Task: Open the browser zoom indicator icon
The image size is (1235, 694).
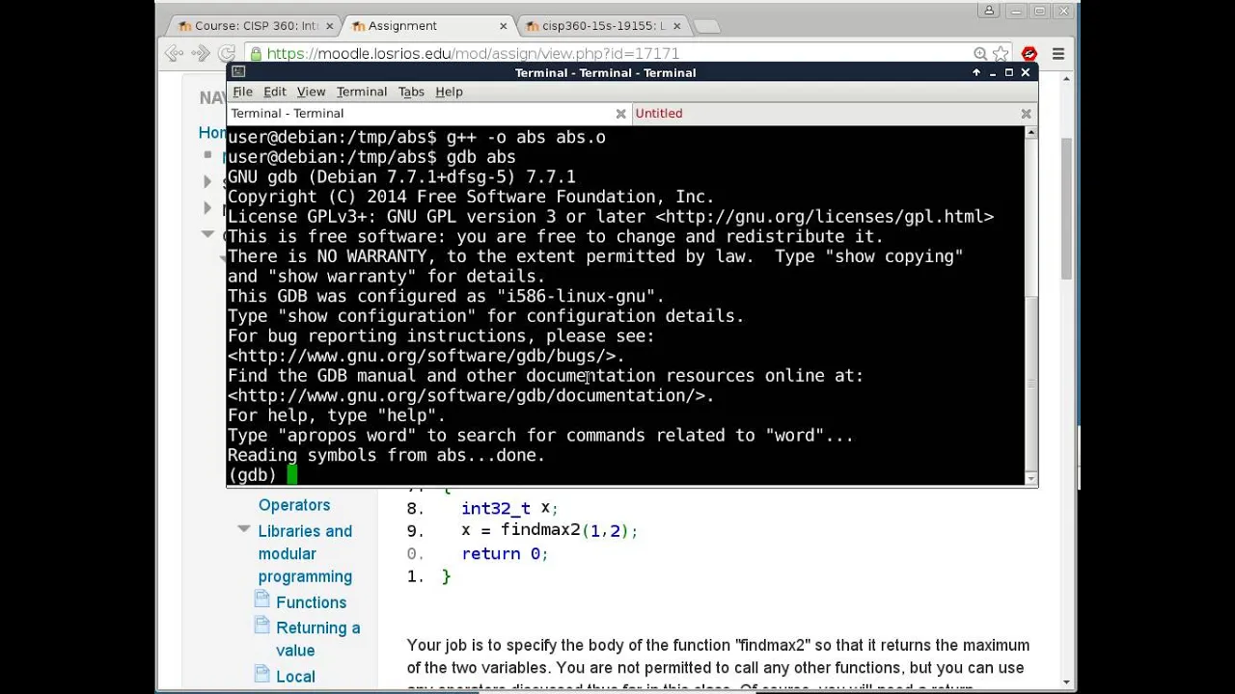Action: [980, 54]
